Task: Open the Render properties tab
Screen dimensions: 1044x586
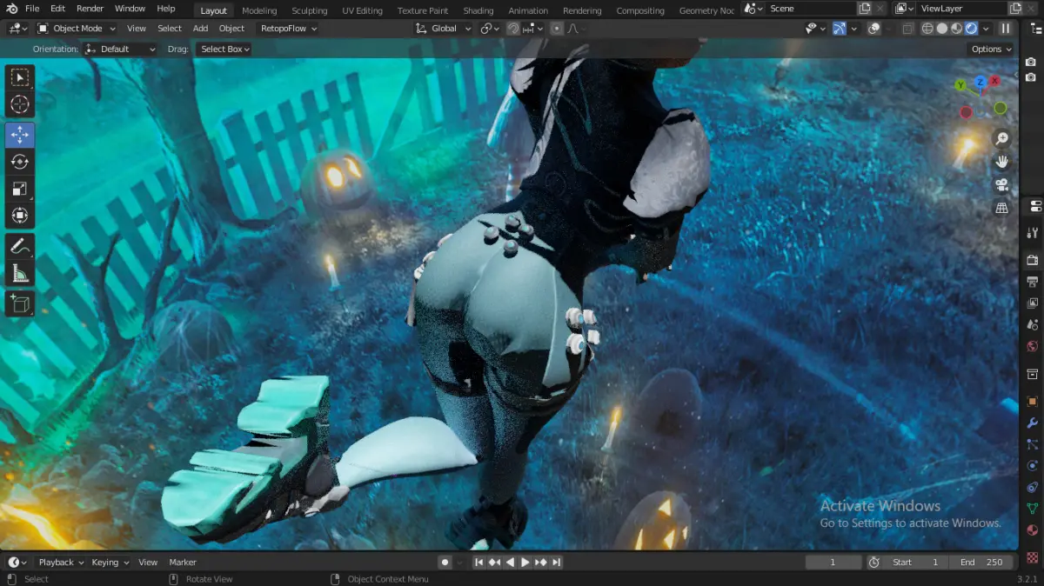Action: 1033,260
